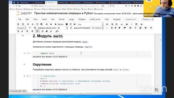The image size is (174, 98).
Task: Open the LaTeX_envs menu
Action: click(x=95, y=19)
